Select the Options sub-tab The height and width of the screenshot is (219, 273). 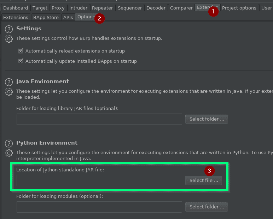tap(86, 17)
